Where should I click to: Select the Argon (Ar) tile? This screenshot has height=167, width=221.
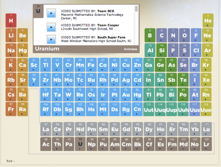[207, 50]
